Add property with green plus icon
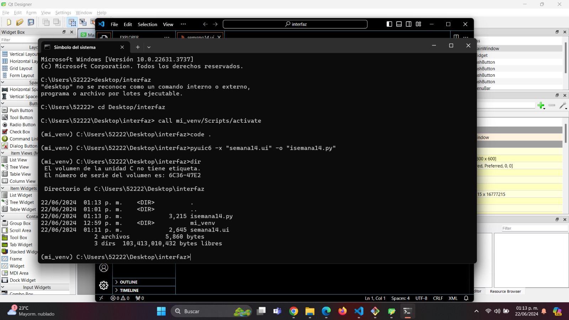This screenshot has height=320, width=569. [x=541, y=106]
